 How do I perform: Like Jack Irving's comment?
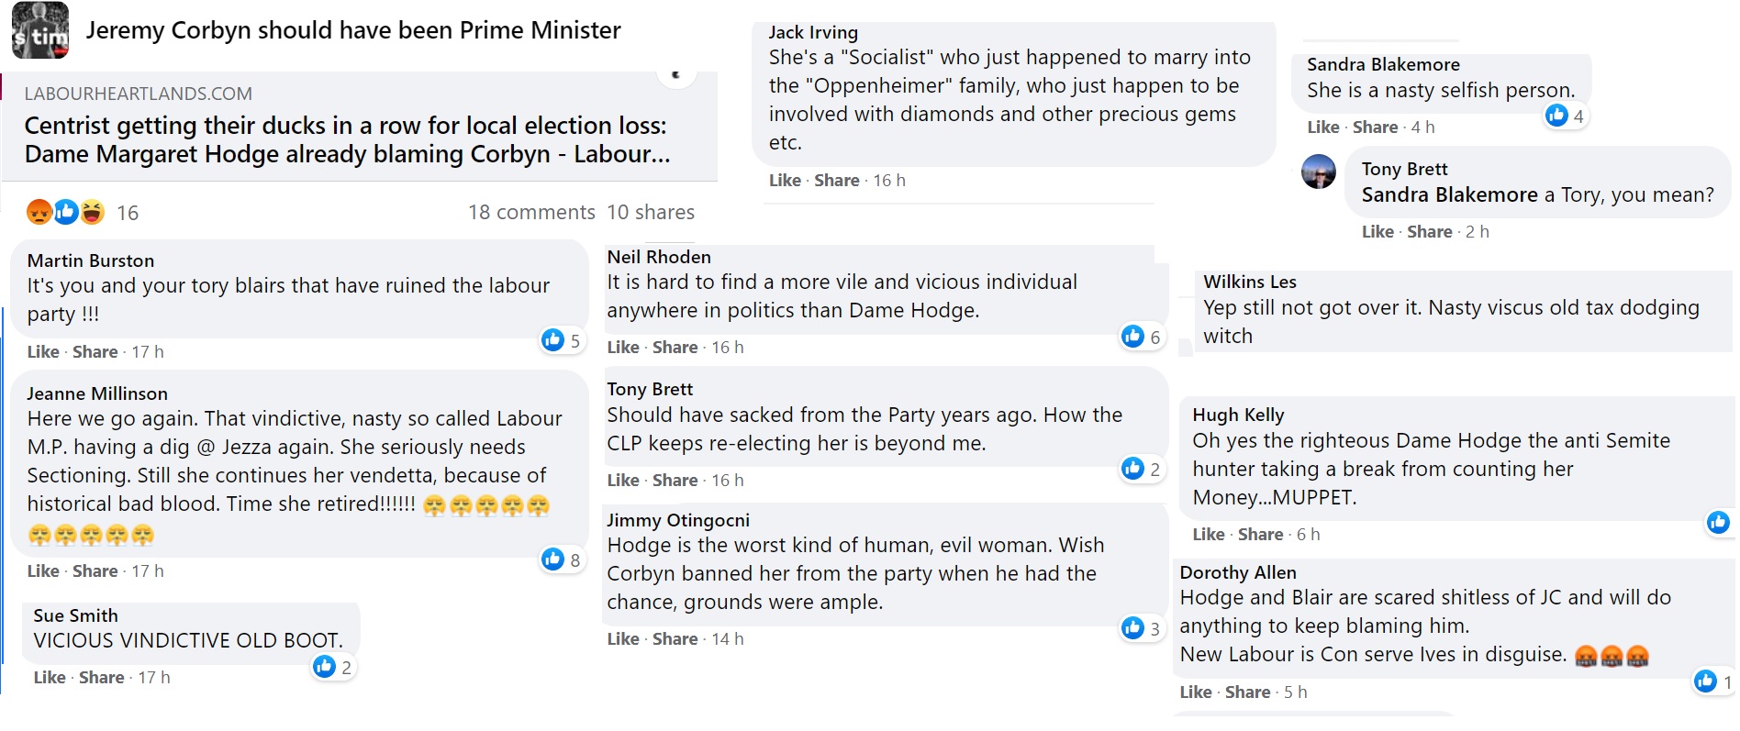click(x=785, y=181)
